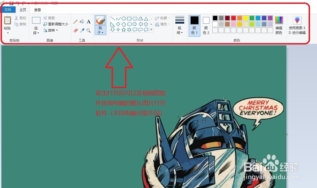Click the rectangular Select tool icon
The width and height of the screenshot is (317, 188).
click(36, 20)
